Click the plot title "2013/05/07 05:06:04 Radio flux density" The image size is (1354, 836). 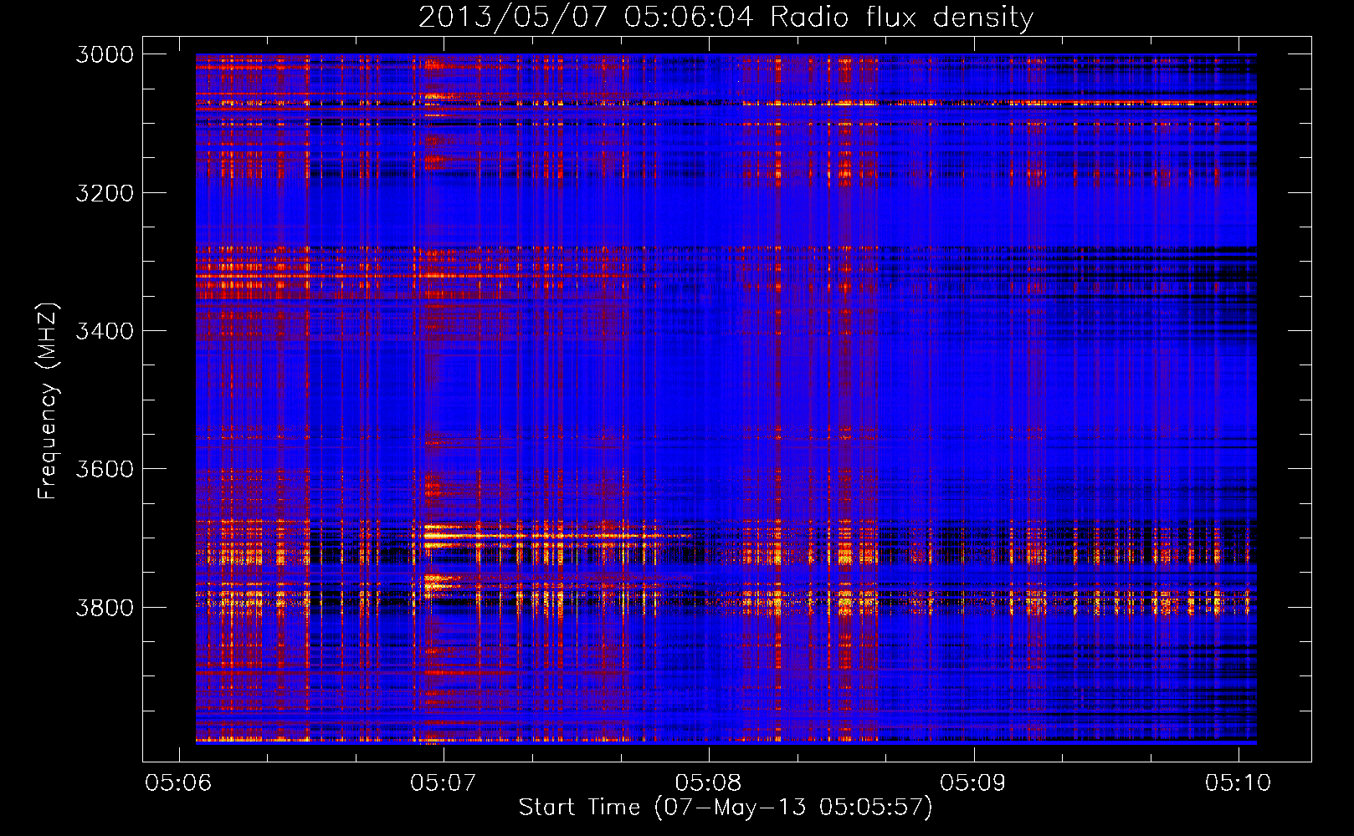pyautogui.click(x=726, y=17)
